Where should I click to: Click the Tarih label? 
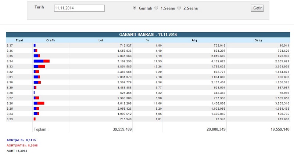coord(39,7)
